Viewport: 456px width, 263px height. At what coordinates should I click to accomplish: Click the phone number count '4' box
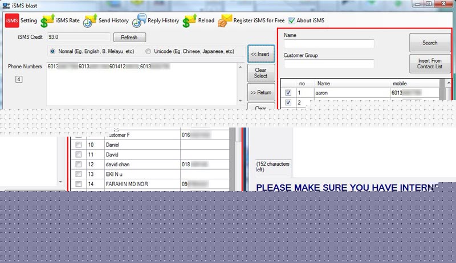(x=19, y=79)
